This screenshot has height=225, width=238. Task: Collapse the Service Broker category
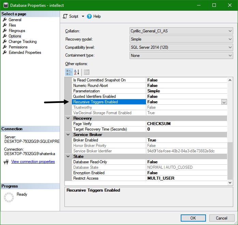click(68, 135)
